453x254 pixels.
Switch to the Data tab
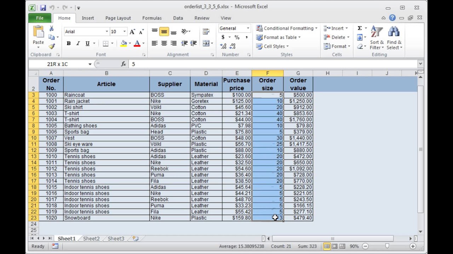pyautogui.click(x=178, y=18)
